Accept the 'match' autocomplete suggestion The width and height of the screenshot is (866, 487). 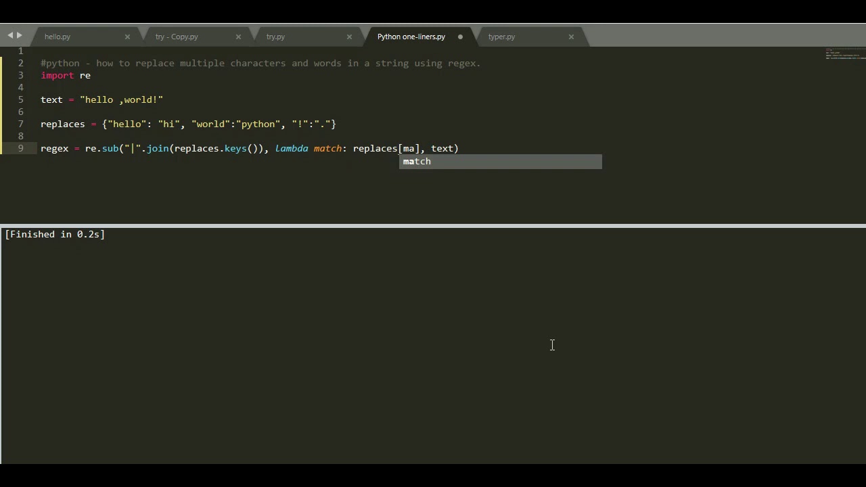500,162
